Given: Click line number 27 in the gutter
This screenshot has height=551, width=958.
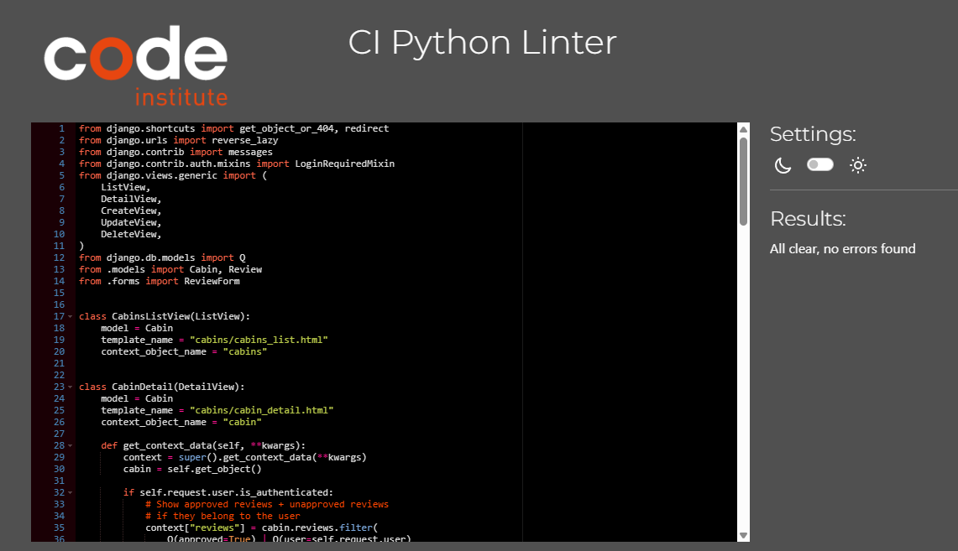Looking at the screenshot, I should pyautogui.click(x=59, y=434).
